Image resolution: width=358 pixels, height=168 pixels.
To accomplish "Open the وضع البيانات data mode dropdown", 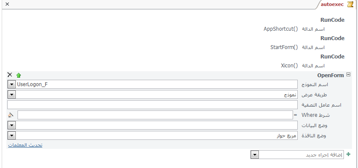I will pyautogui.click(x=12, y=125).
